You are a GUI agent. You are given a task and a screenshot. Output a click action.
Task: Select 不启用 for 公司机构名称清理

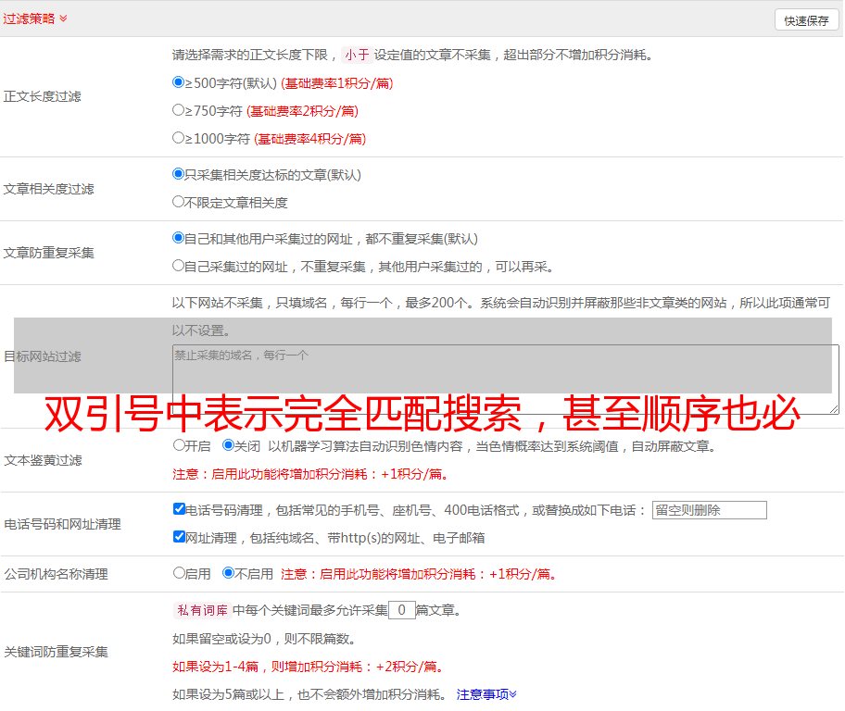[228, 573]
